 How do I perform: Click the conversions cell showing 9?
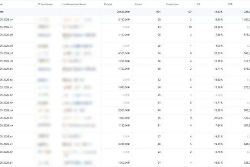191,118
